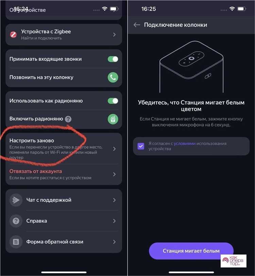Open the baby monitor help question mark
The width and height of the screenshot is (255, 276).
[x=68, y=119]
